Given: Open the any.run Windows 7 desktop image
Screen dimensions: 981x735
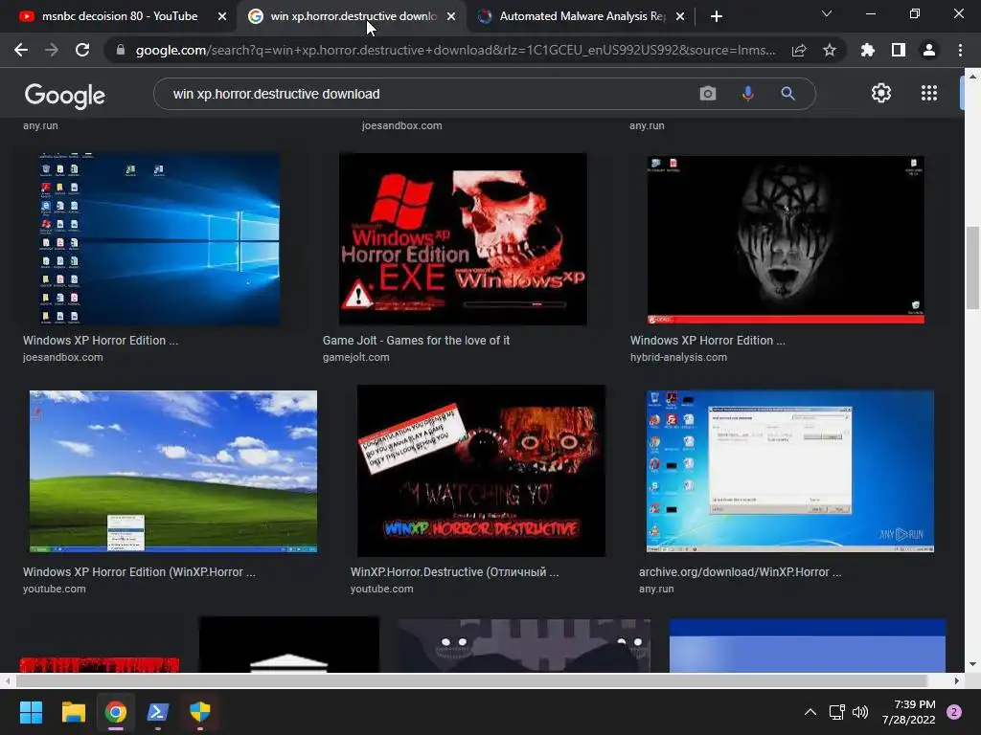Looking at the screenshot, I should (790, 471).
